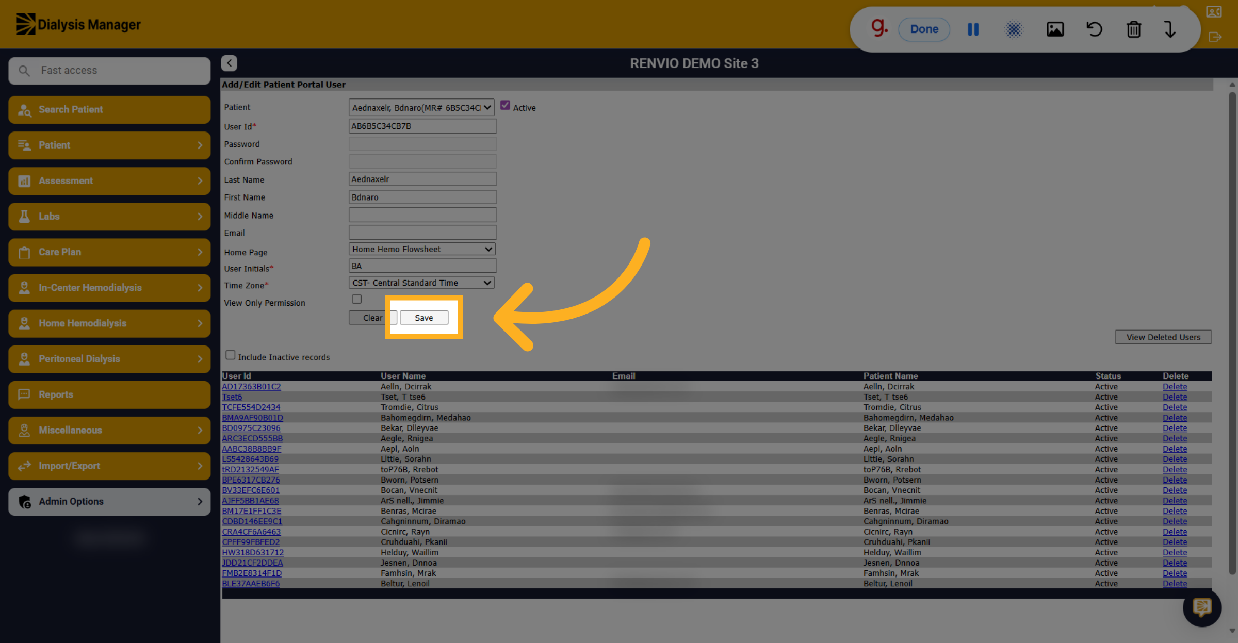The height and width of the screenshot is (643, 1238).
Task: Click the trash delete icon in recorder toolbar
Action: pyautogui.click(x=1133, y=29)
